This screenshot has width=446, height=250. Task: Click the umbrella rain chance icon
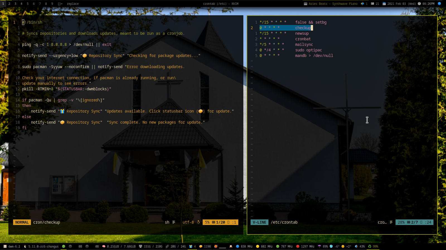point(319,246)
